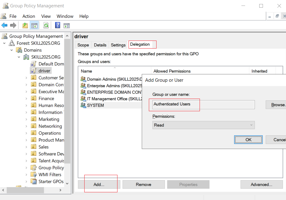Click the Group or user name field
Image resolution: width=286 pixels, height=200 pixels.
click(x=203, y=104)
